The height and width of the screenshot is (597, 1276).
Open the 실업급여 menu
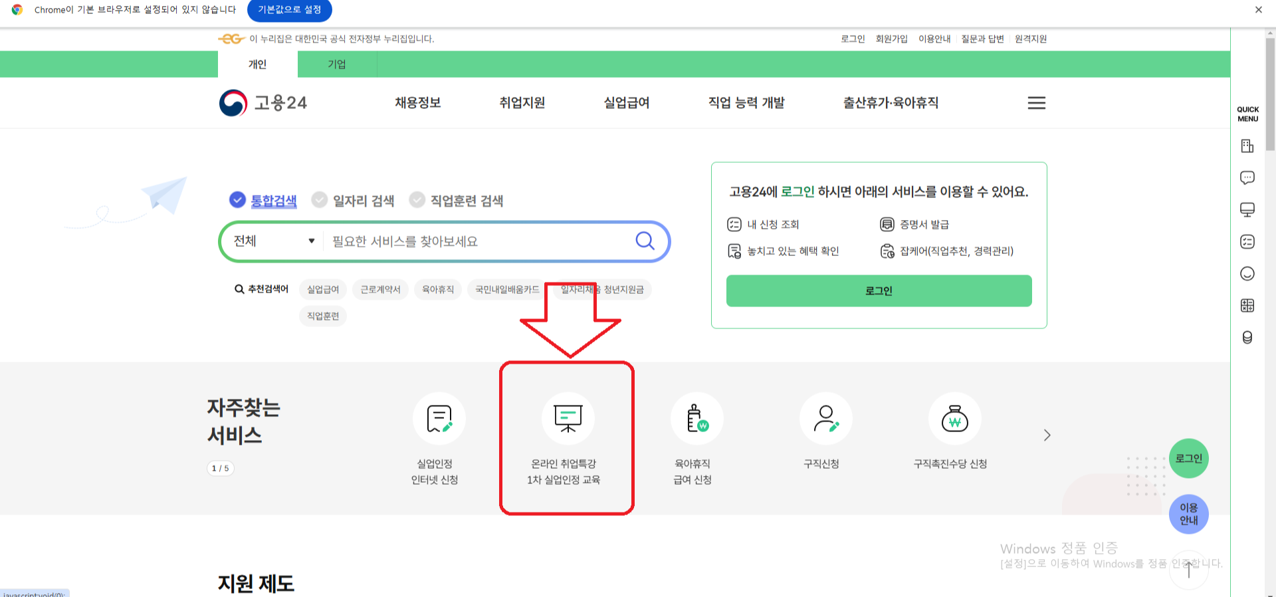point(627,103)
